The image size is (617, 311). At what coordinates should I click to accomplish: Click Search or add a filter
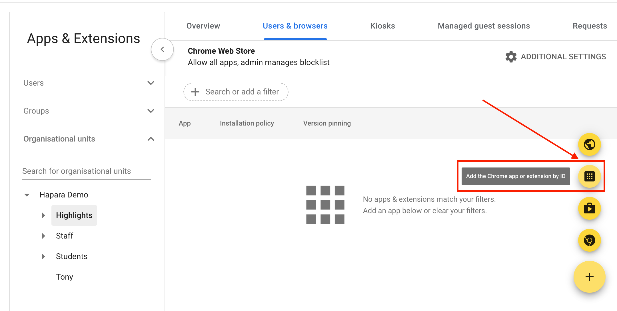[236, 92]
